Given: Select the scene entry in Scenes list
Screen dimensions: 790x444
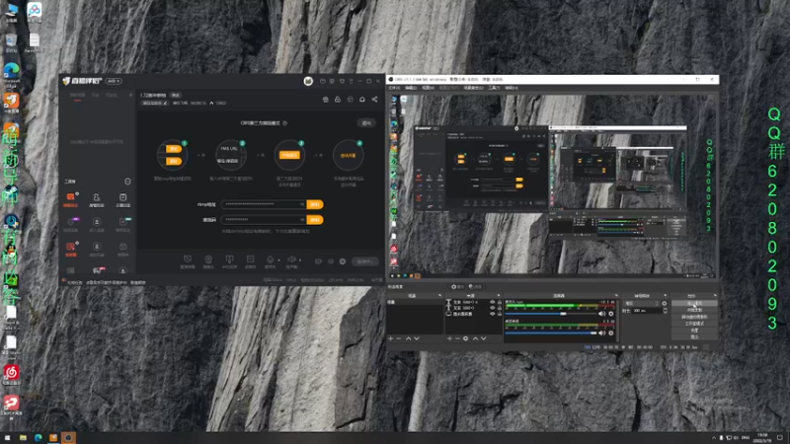Looking at the screenshot, I should point(415,302).
